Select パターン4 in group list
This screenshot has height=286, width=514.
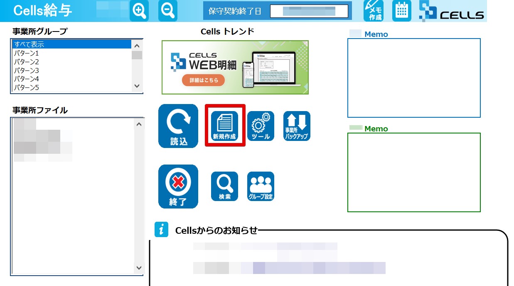coord(72,79)
